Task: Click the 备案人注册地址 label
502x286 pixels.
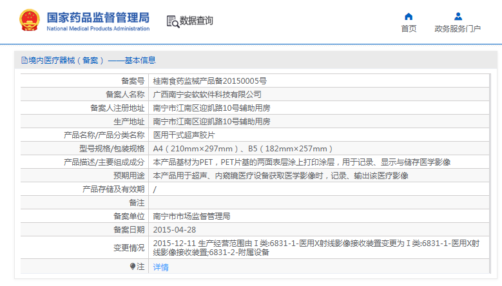Action: (x=117, y=108)
